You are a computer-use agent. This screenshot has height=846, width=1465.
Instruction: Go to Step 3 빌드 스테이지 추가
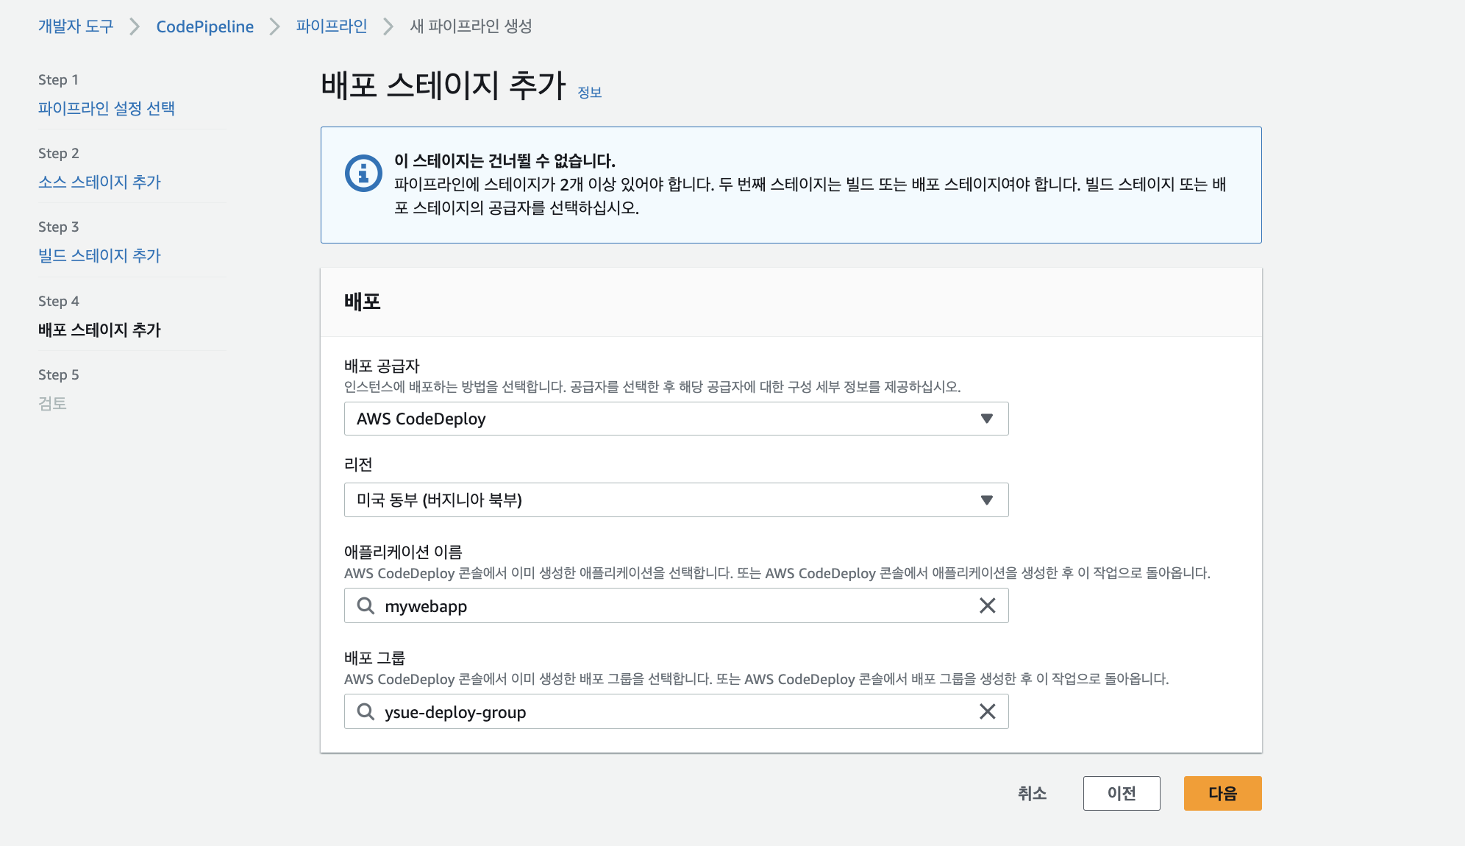(99, 255)
